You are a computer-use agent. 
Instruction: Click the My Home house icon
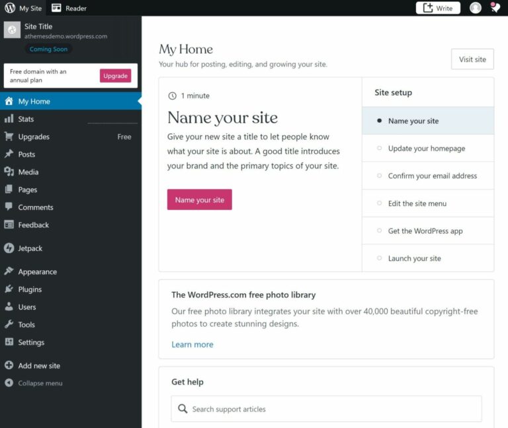pyautogui.click(x=9, y=101)
